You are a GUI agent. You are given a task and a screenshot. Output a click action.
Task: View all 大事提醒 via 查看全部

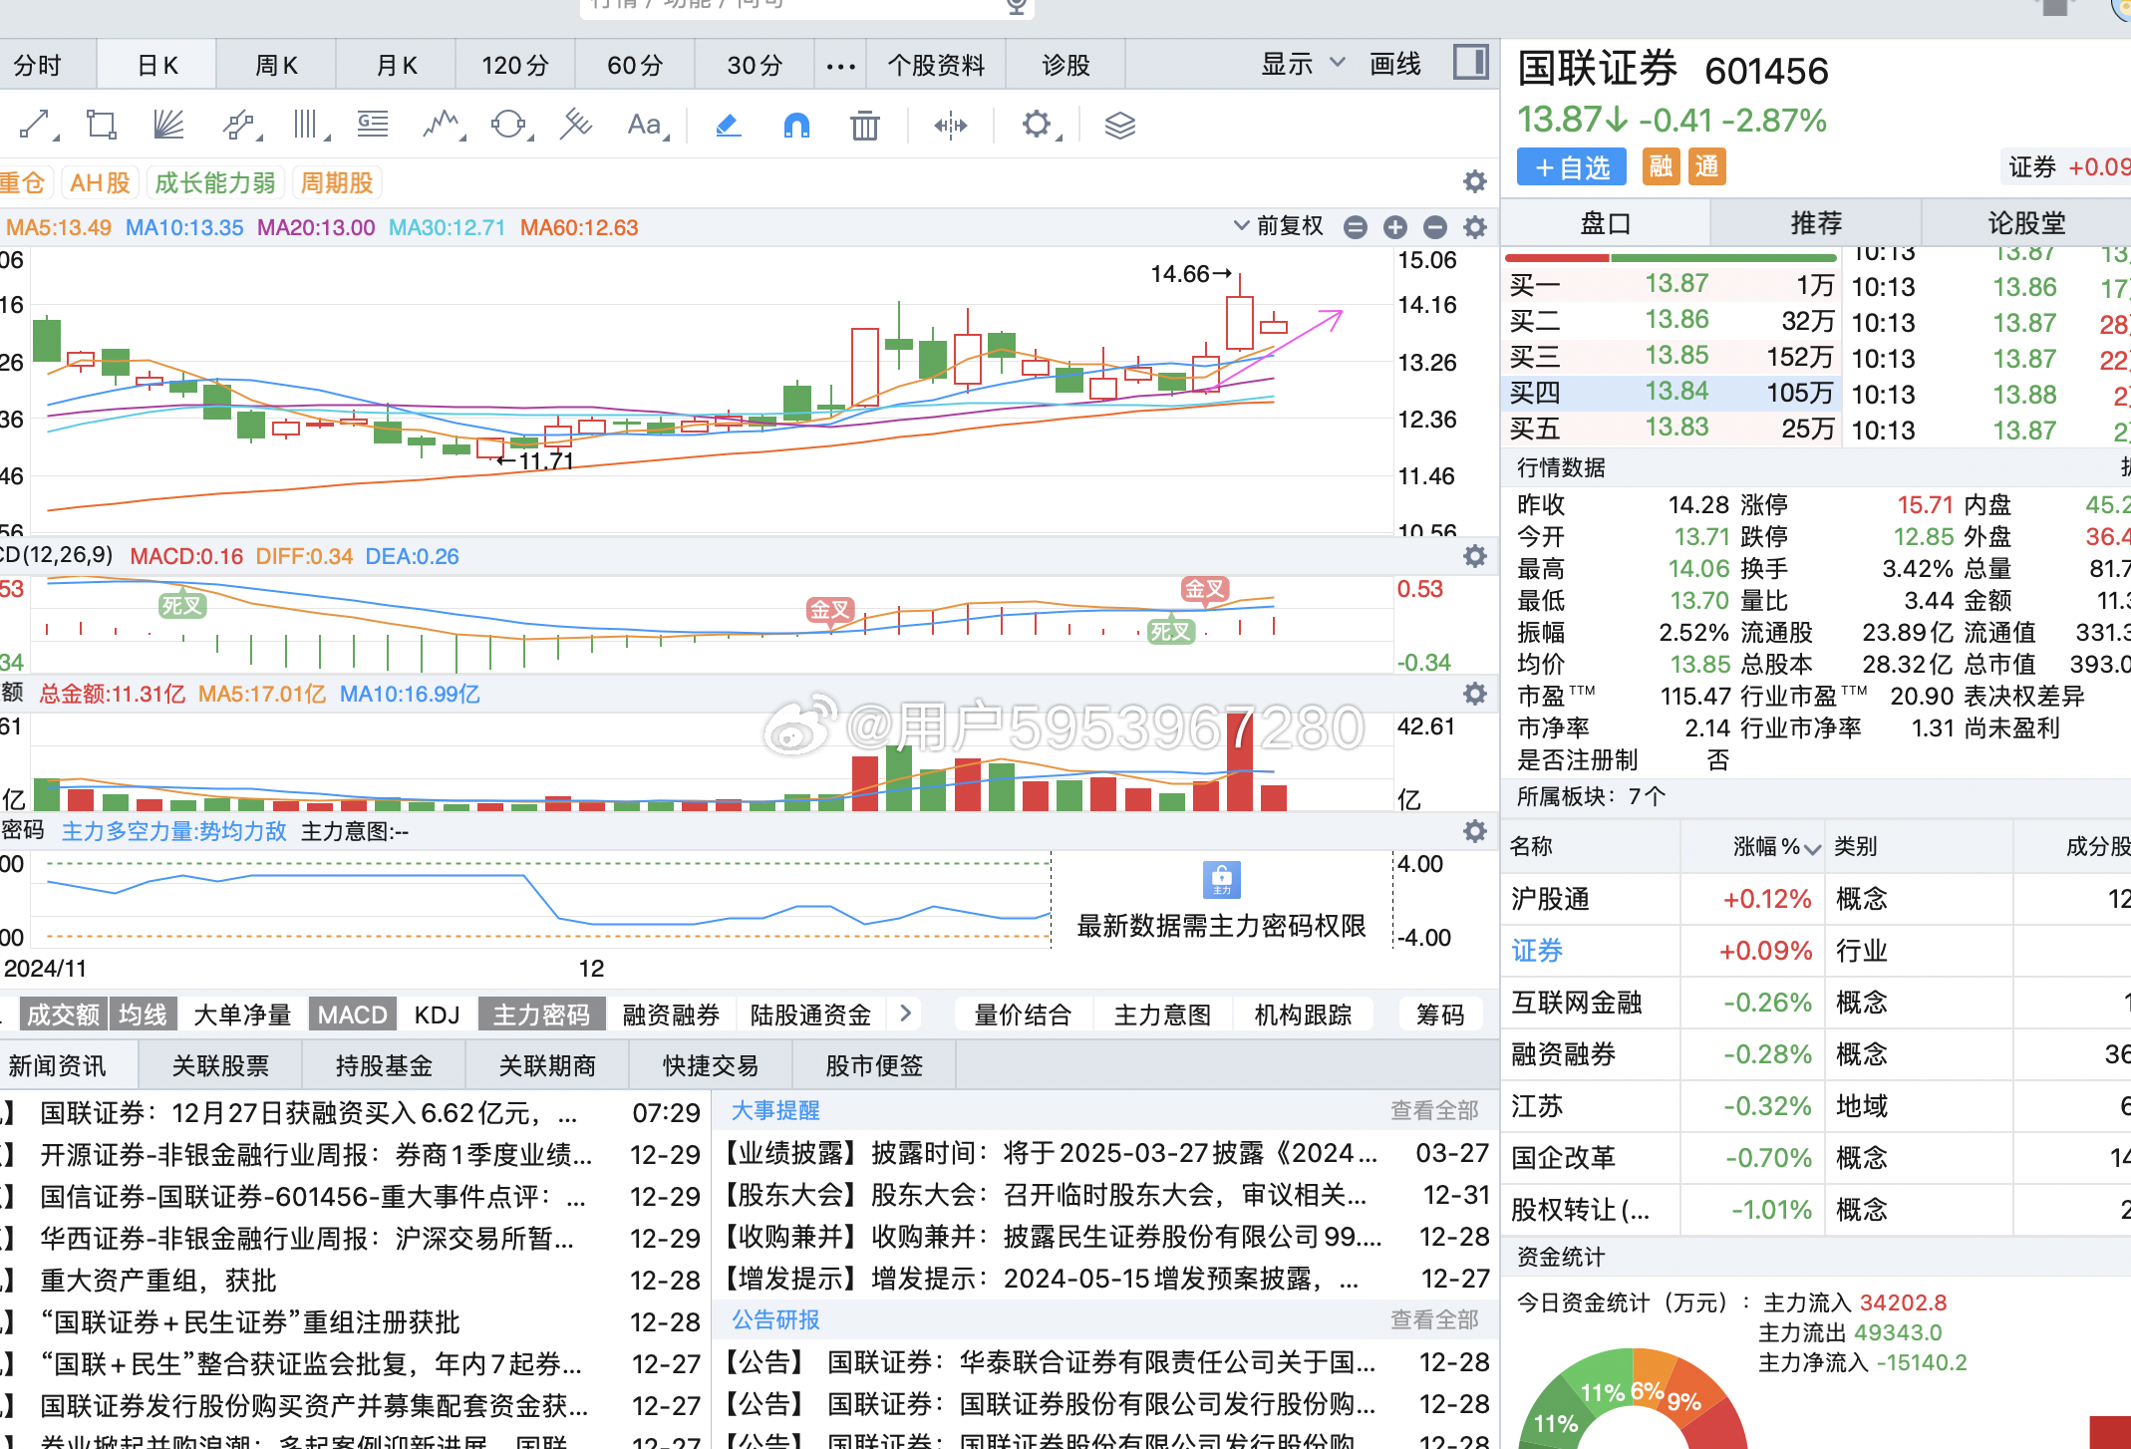pos(1434,1110)
